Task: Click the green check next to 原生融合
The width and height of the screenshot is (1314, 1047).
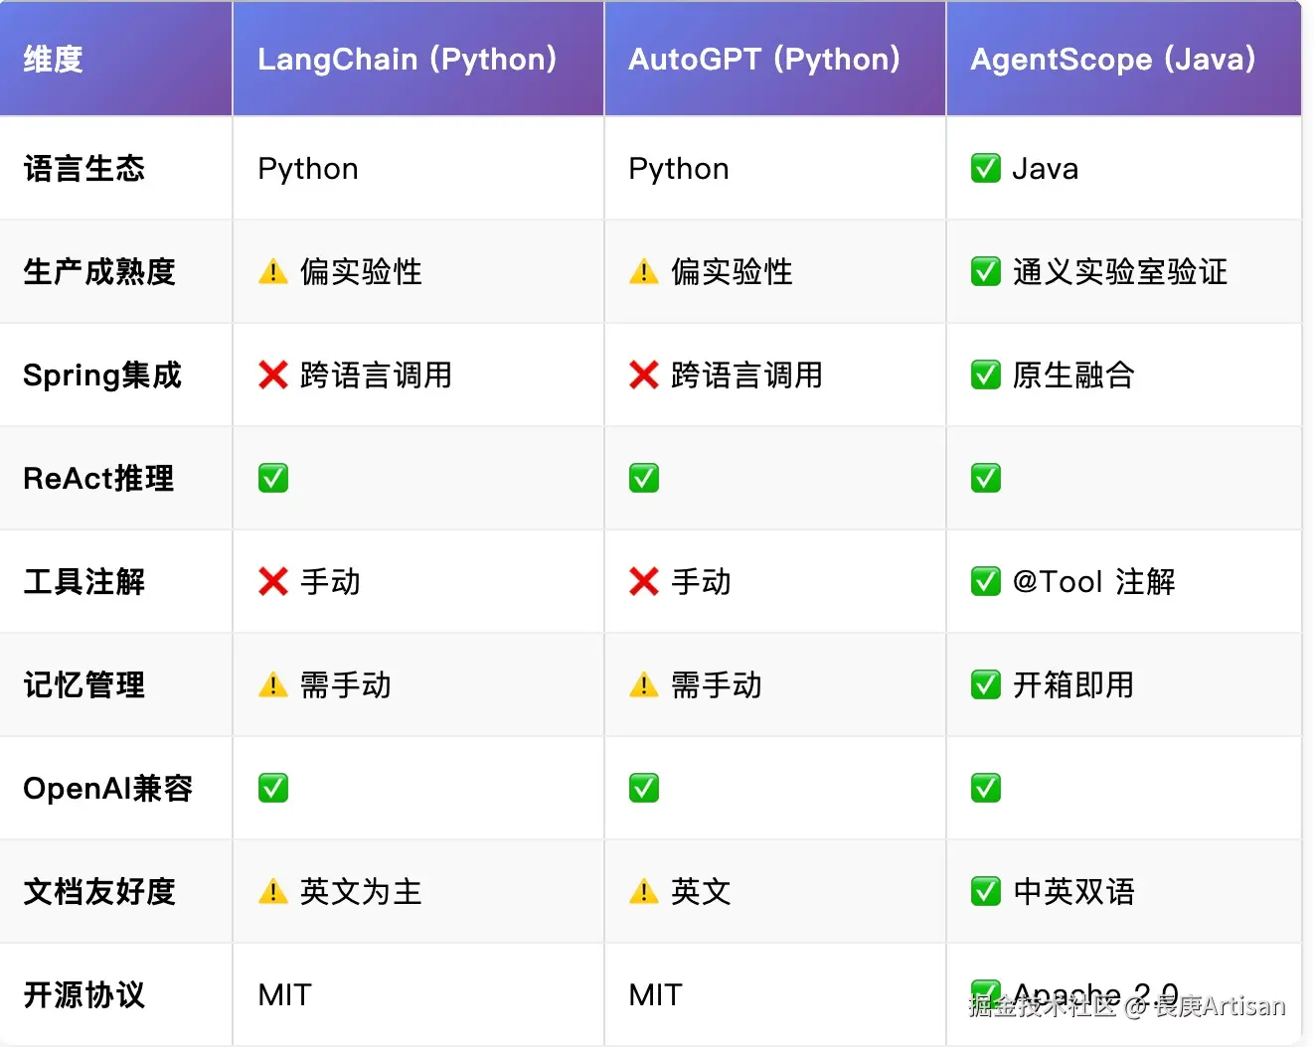Action: pos(985,374)
